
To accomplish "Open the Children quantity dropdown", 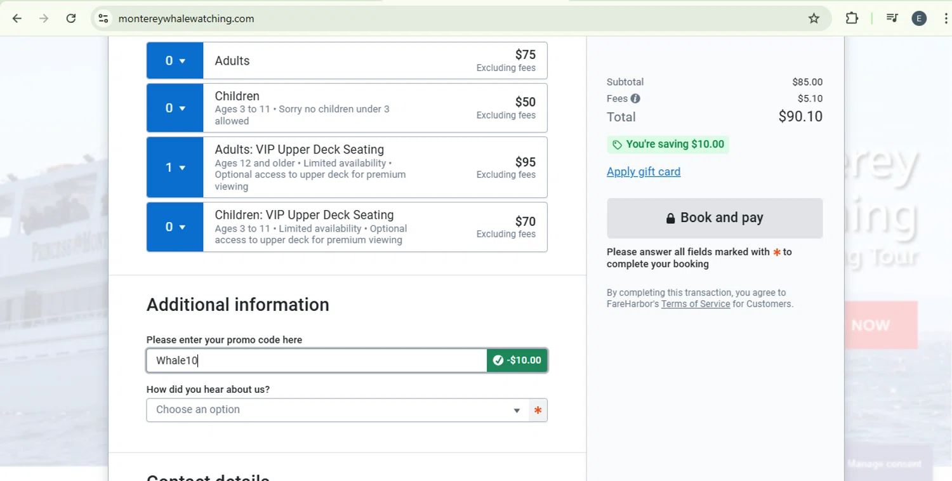I will [x=175, y=108].
